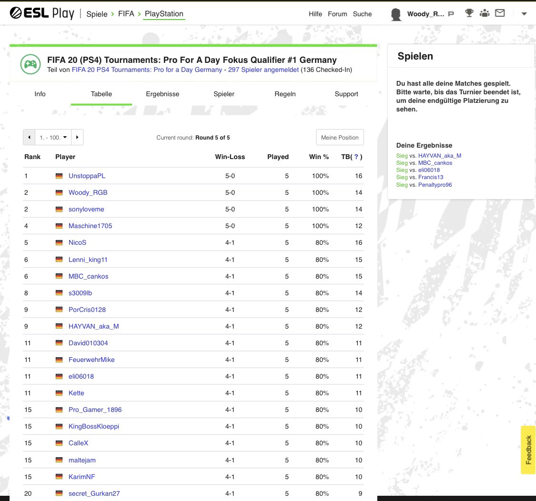Open the Hilfe menu link
The height and width of the screenshot is (501, 536).
315,14
